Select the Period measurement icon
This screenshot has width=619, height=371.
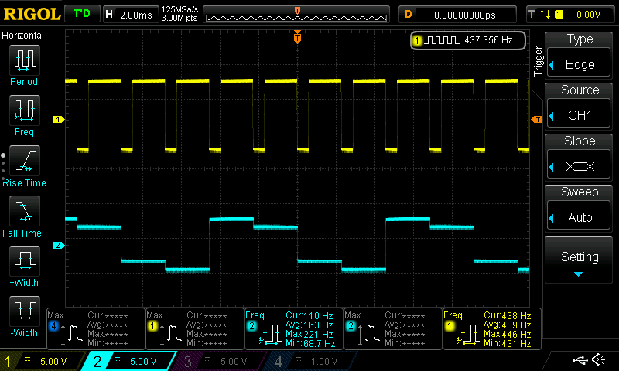pyautogui.click(x=23, y=64)
